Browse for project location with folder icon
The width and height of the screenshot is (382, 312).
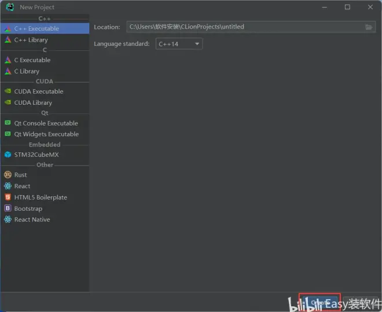click(369, 27)
